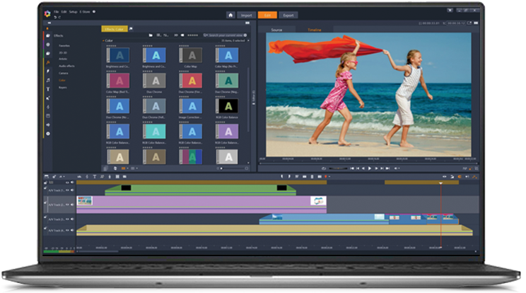Click the loop playback icon
This screenshot has height=293, width=526.
coord(323,168)
